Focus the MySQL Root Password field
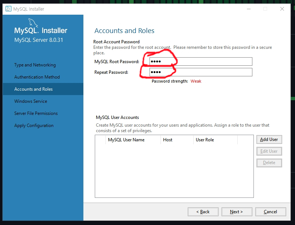 coord(201,61)
